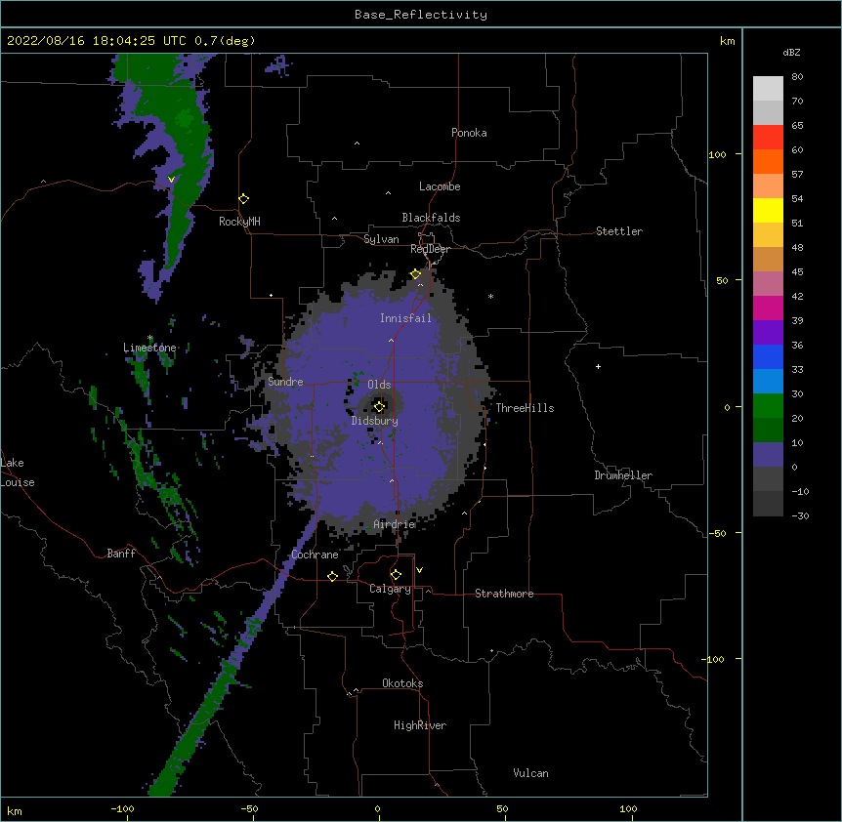The image size is (842, 822).
Task: Click the Olds town label
Action: click(379, 385)
